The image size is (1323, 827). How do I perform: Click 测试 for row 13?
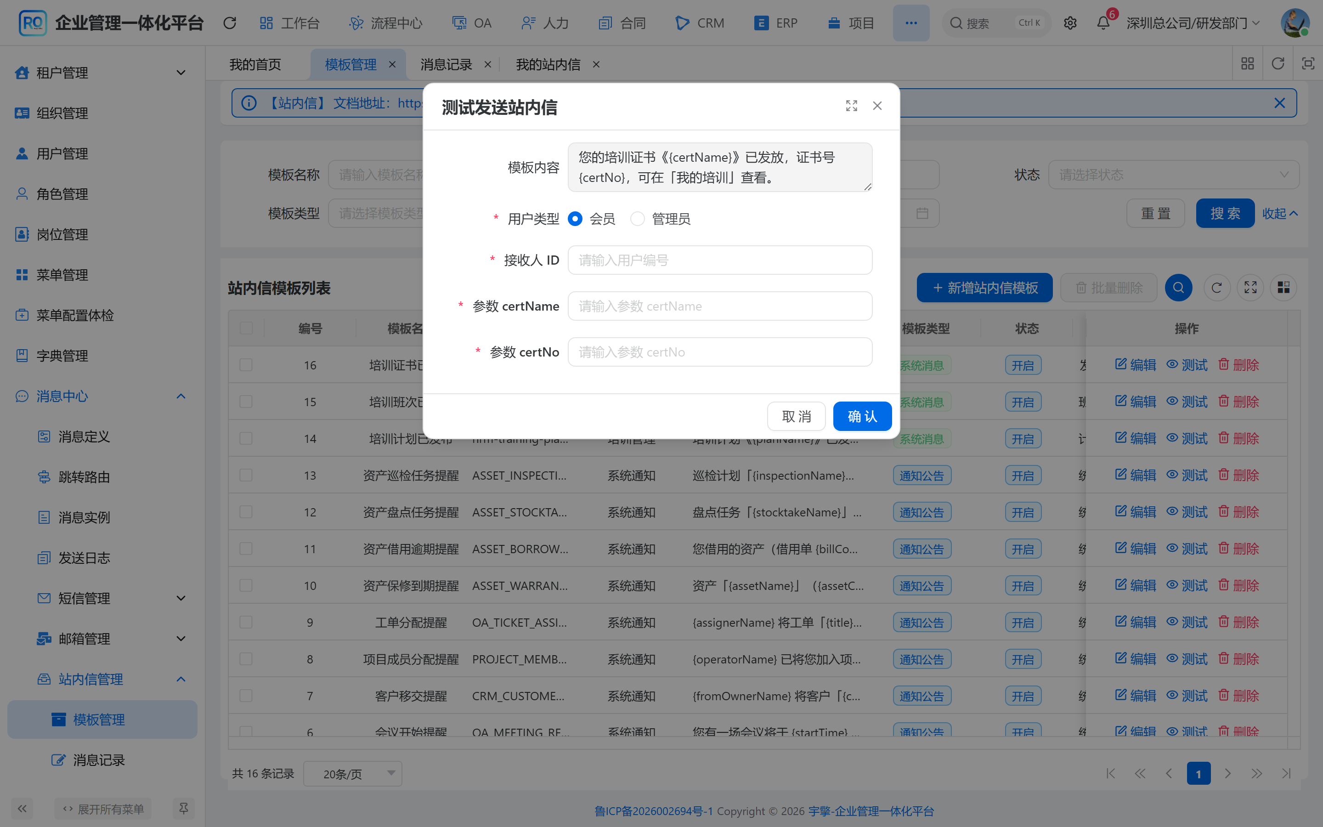(1187, 476)
